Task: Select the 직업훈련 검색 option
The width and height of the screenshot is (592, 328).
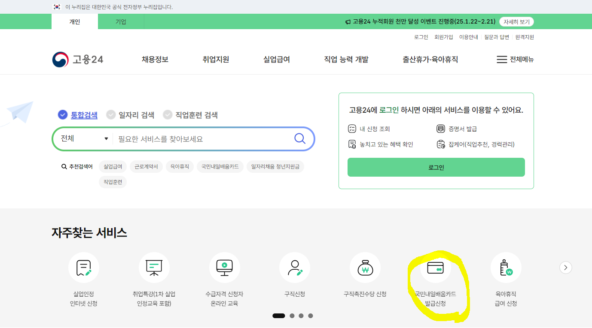Action: [x=190, y=114]
